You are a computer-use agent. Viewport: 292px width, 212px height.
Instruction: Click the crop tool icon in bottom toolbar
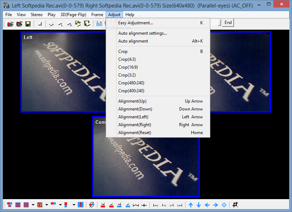pyautogui.click(x=235, y=205)
